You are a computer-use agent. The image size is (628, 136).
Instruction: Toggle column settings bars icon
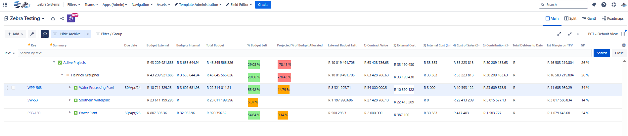point(623,34)
